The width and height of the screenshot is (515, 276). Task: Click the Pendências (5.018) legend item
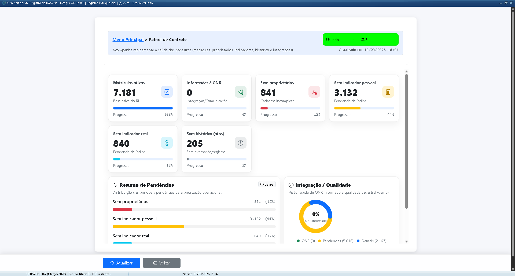[x=338, y=241]
